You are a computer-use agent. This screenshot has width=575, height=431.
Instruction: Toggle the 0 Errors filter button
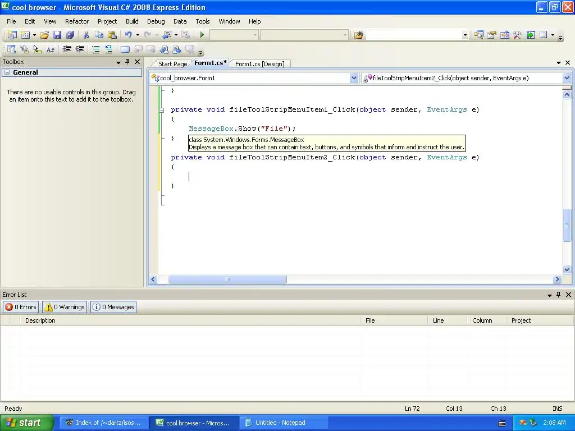pos(21,307)
